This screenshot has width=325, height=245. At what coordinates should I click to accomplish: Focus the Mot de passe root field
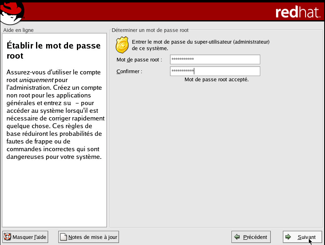[x=215, y=59]
